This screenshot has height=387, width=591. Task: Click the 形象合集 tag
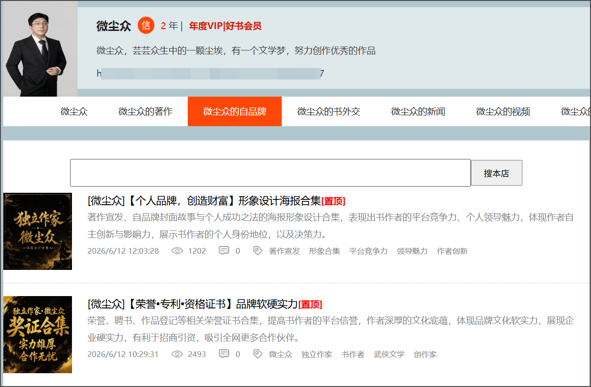click(325, 251)
